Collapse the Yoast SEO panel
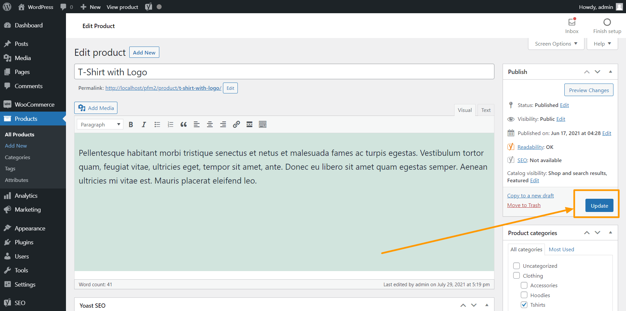This screenshot has height=311, width=626. tap(487, 305)
